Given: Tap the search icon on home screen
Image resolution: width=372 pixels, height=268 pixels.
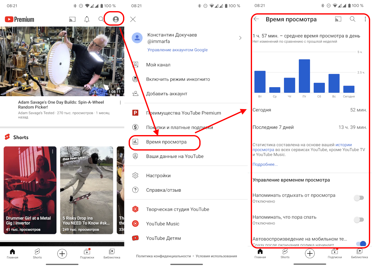Looking at the screenshot, I should (101, 19).
